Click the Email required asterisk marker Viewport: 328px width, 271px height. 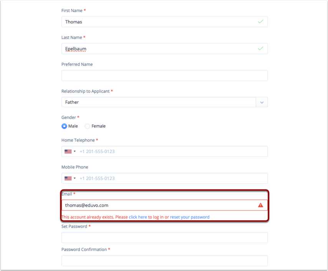pyautogui.click(x=74, y=194)
